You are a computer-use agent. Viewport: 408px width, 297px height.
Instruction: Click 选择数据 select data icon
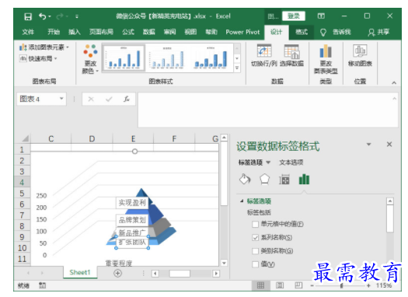coord(291,55)
